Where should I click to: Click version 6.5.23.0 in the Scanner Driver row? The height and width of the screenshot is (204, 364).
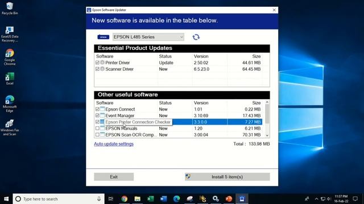coord(201,69)
